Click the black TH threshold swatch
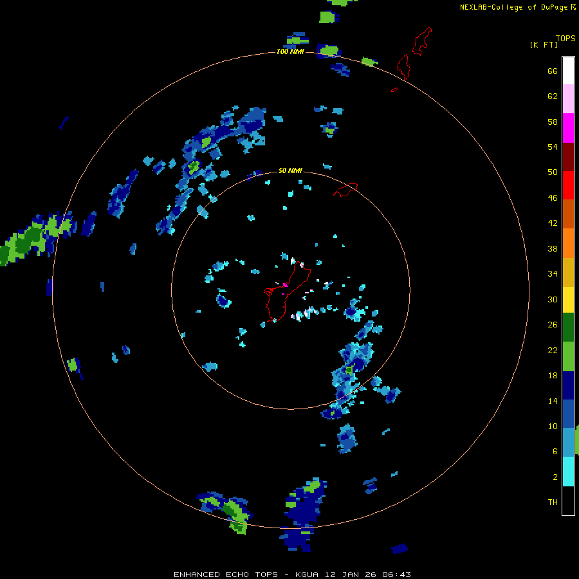The image size is (579, 579). 568,501
